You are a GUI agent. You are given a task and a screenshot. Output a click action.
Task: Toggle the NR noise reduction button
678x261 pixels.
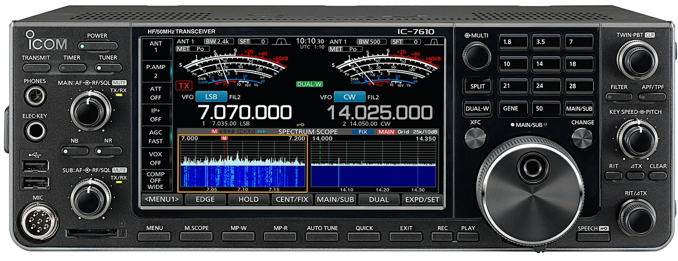108,151
